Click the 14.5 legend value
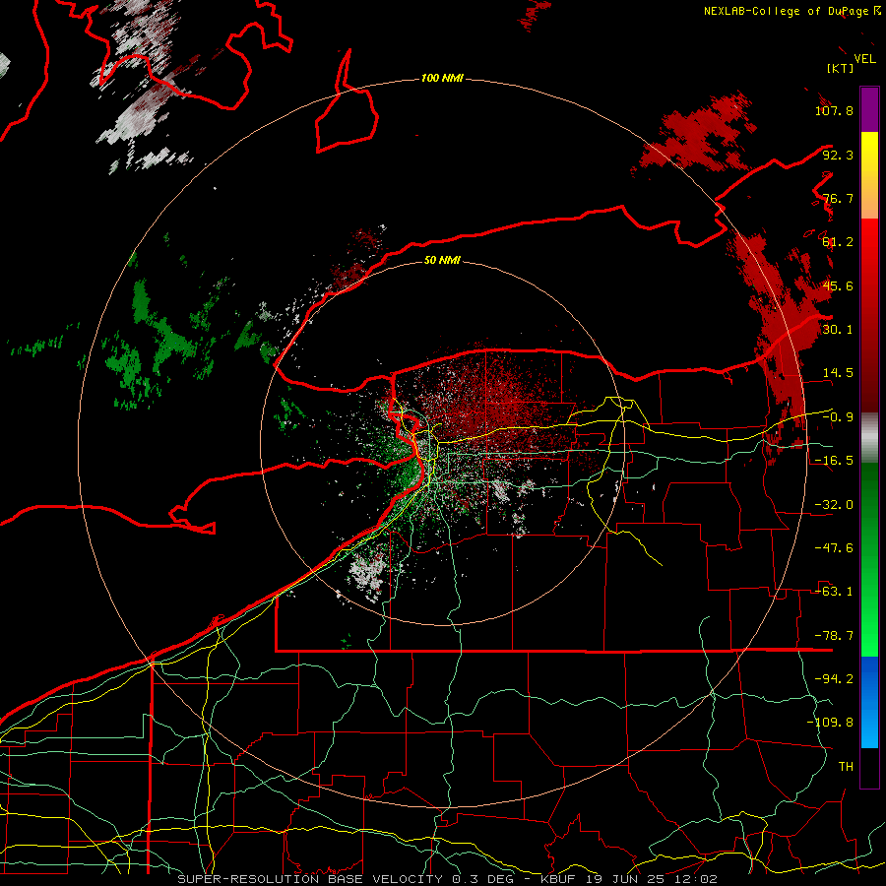The width and height of the screenshot is (886, 886). [838, 373]
